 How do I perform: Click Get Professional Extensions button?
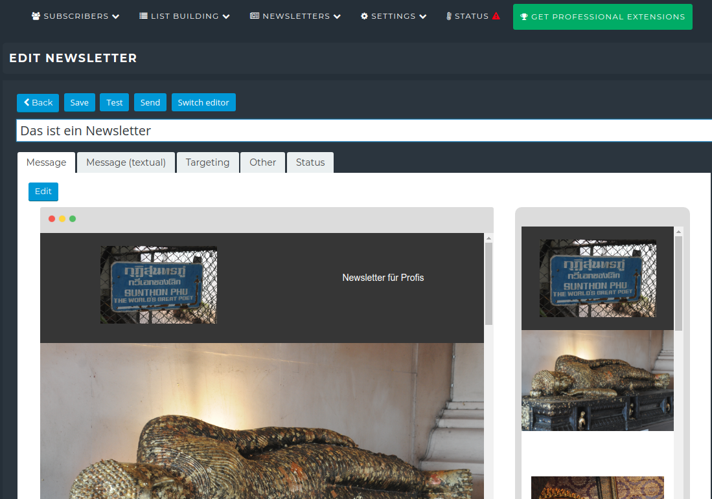coord(603,17)
